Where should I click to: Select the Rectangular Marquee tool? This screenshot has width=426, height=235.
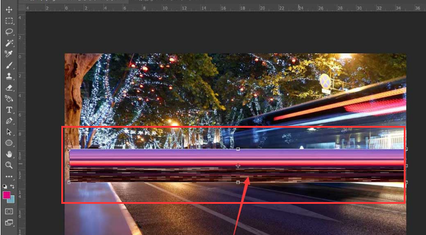point(9,21)
